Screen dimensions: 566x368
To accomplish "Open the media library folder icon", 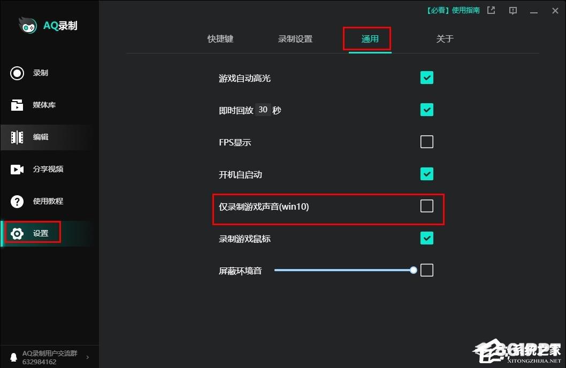I will [x=17, y=105].
